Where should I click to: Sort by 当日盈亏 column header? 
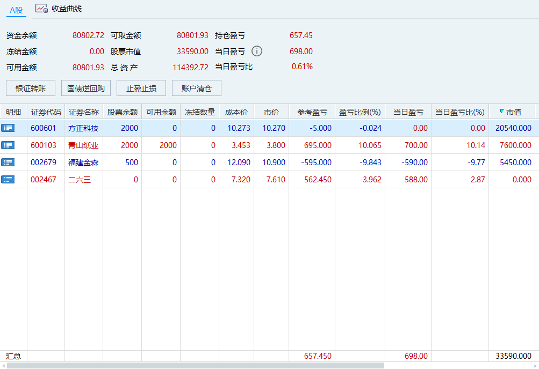pos(408,112)
